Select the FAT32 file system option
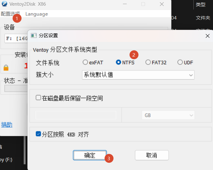The image size is (213, 170). click(156, 63)
